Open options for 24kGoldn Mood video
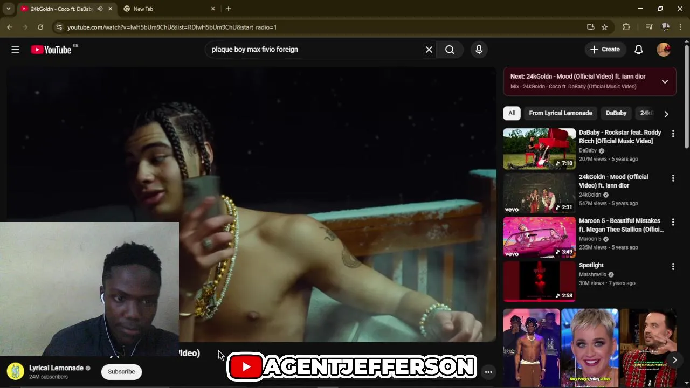Image resolution: width=690 pixels, height=388 pixels. [673, 178]
